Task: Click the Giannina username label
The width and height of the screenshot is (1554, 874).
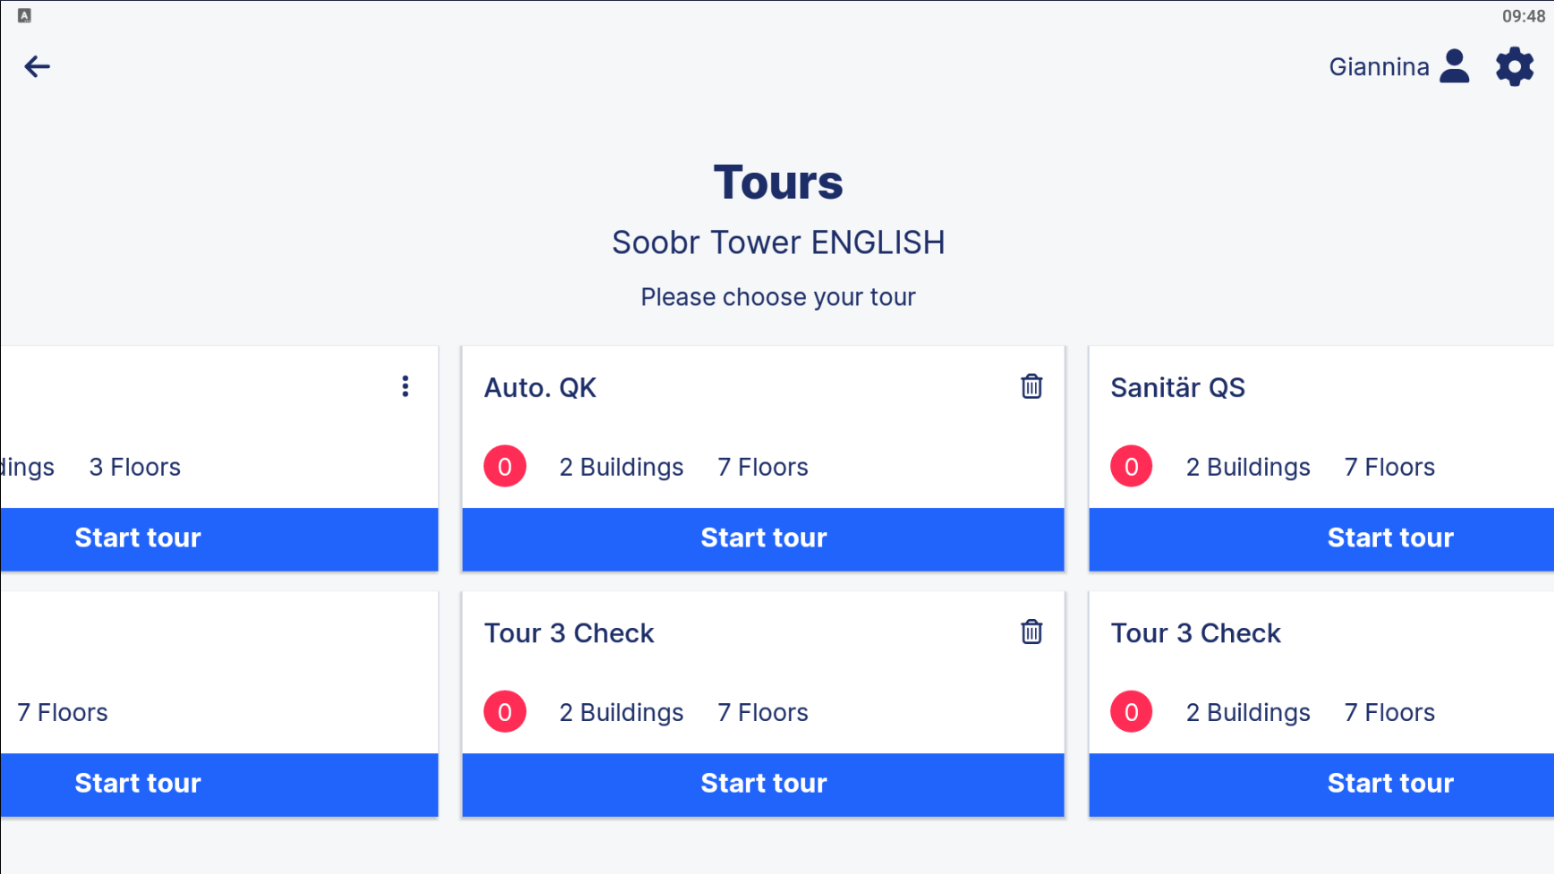Action: click(1379, 67)
